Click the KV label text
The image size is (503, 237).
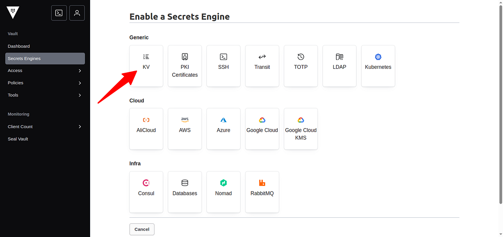pyautogui.click(x=146, y=67)
